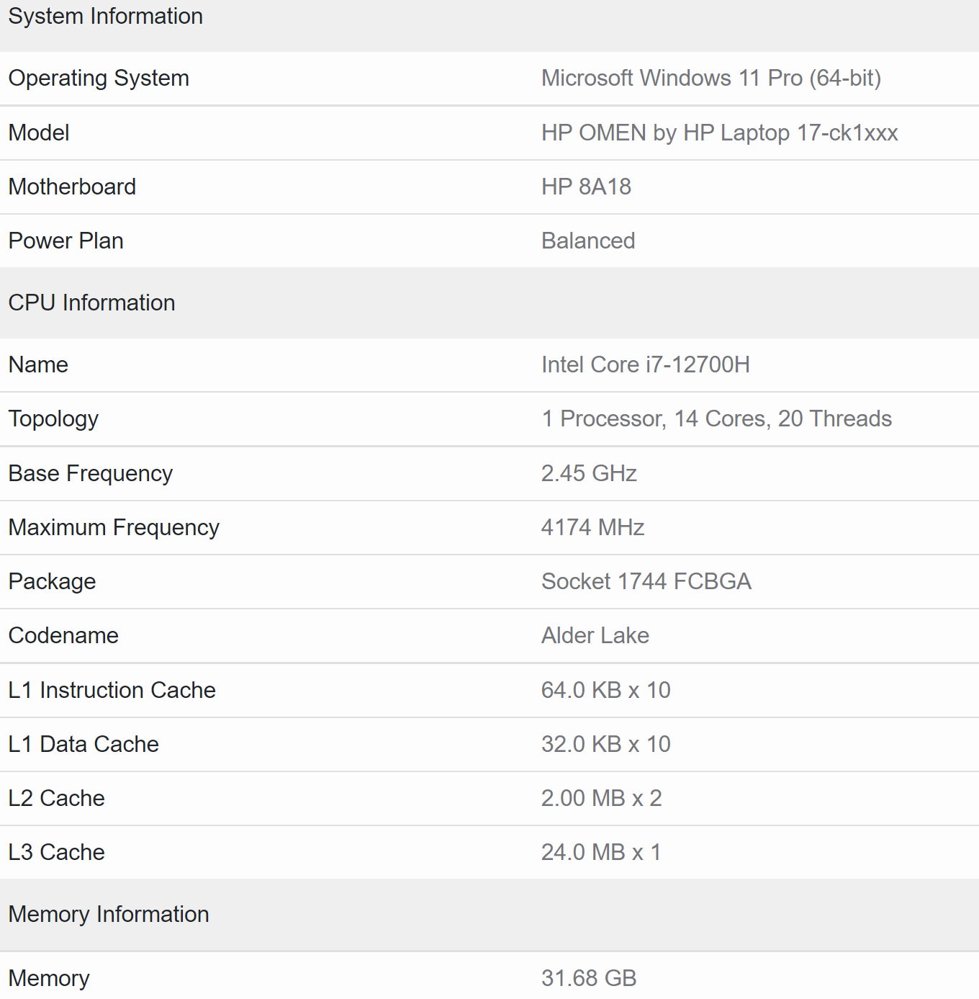This screenshot has width=979, height=999.
Task: Select the 24.0 MB L3 cache value
Action: pyautogui.click(x=600, y=852)
